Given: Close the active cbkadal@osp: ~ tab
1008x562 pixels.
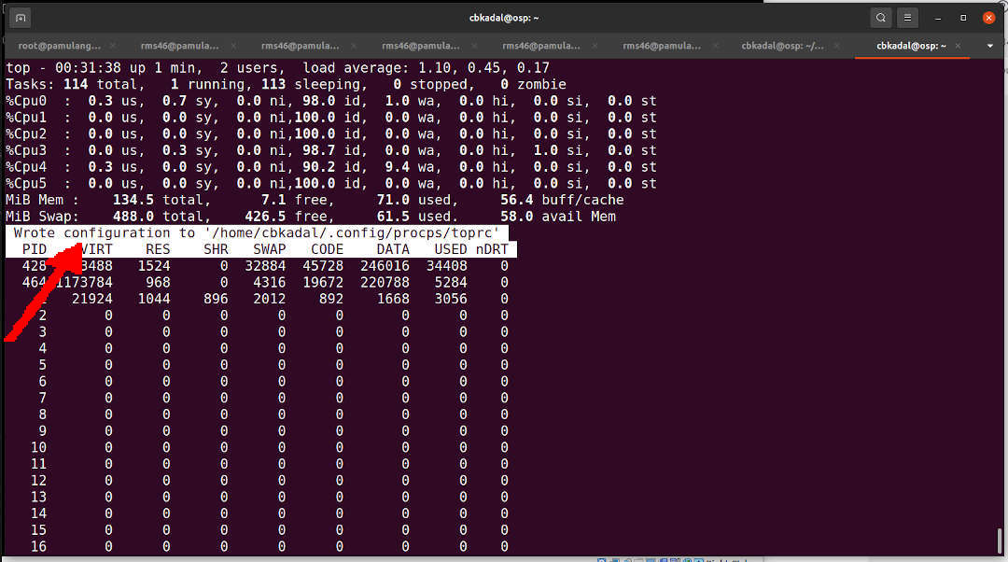Looking at the screenshot, I should click(958, 46).
